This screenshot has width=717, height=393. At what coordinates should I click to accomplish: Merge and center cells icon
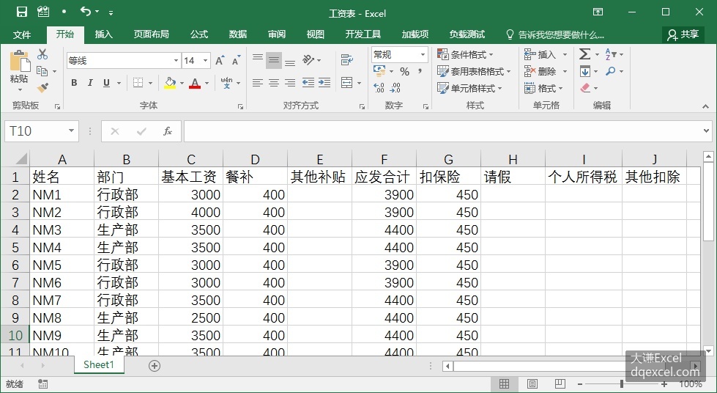(x=347, y=82)
